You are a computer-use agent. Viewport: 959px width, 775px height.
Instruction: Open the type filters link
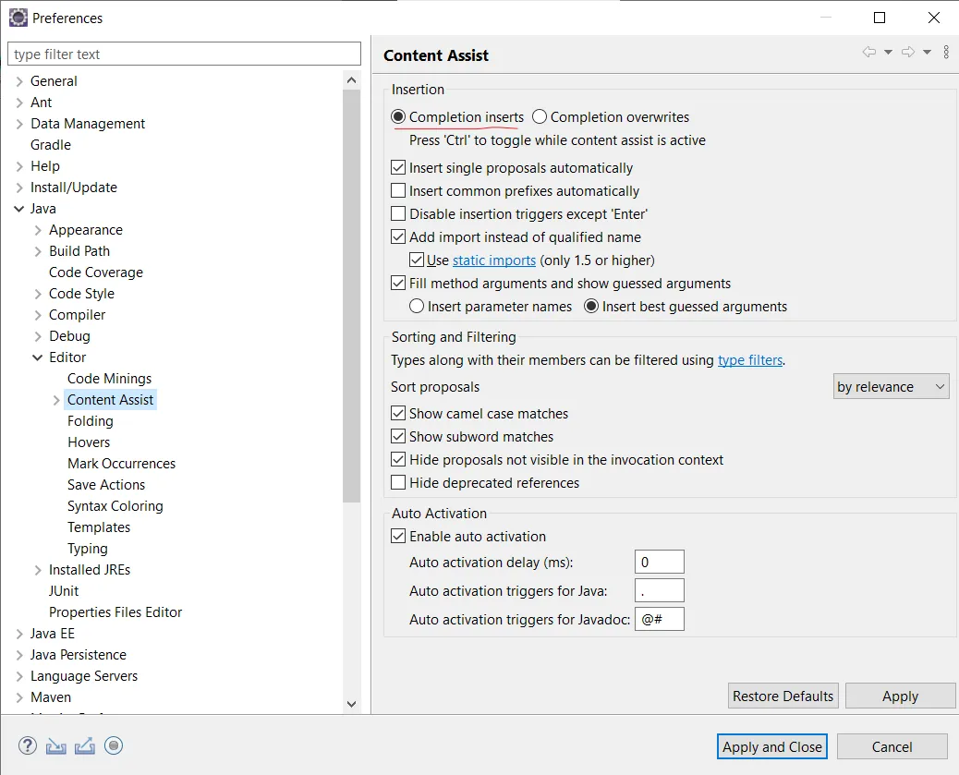click(x=750, y=360)
